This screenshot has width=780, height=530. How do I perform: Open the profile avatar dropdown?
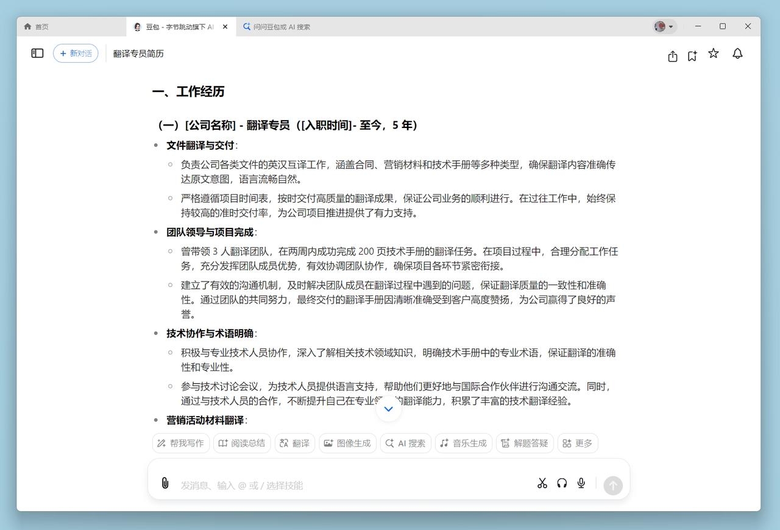tap(664, 26)
